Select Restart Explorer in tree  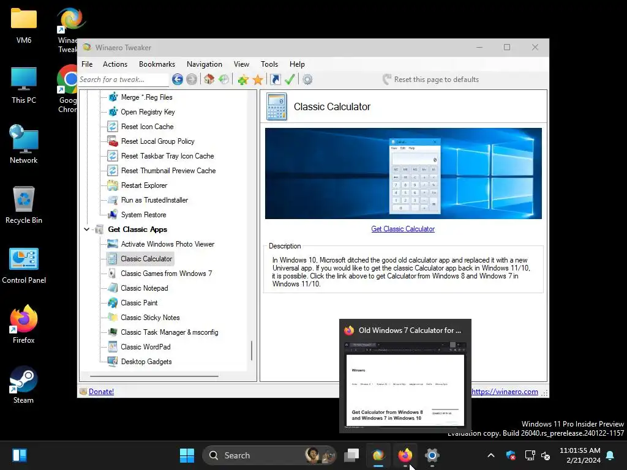pos(144,185)
